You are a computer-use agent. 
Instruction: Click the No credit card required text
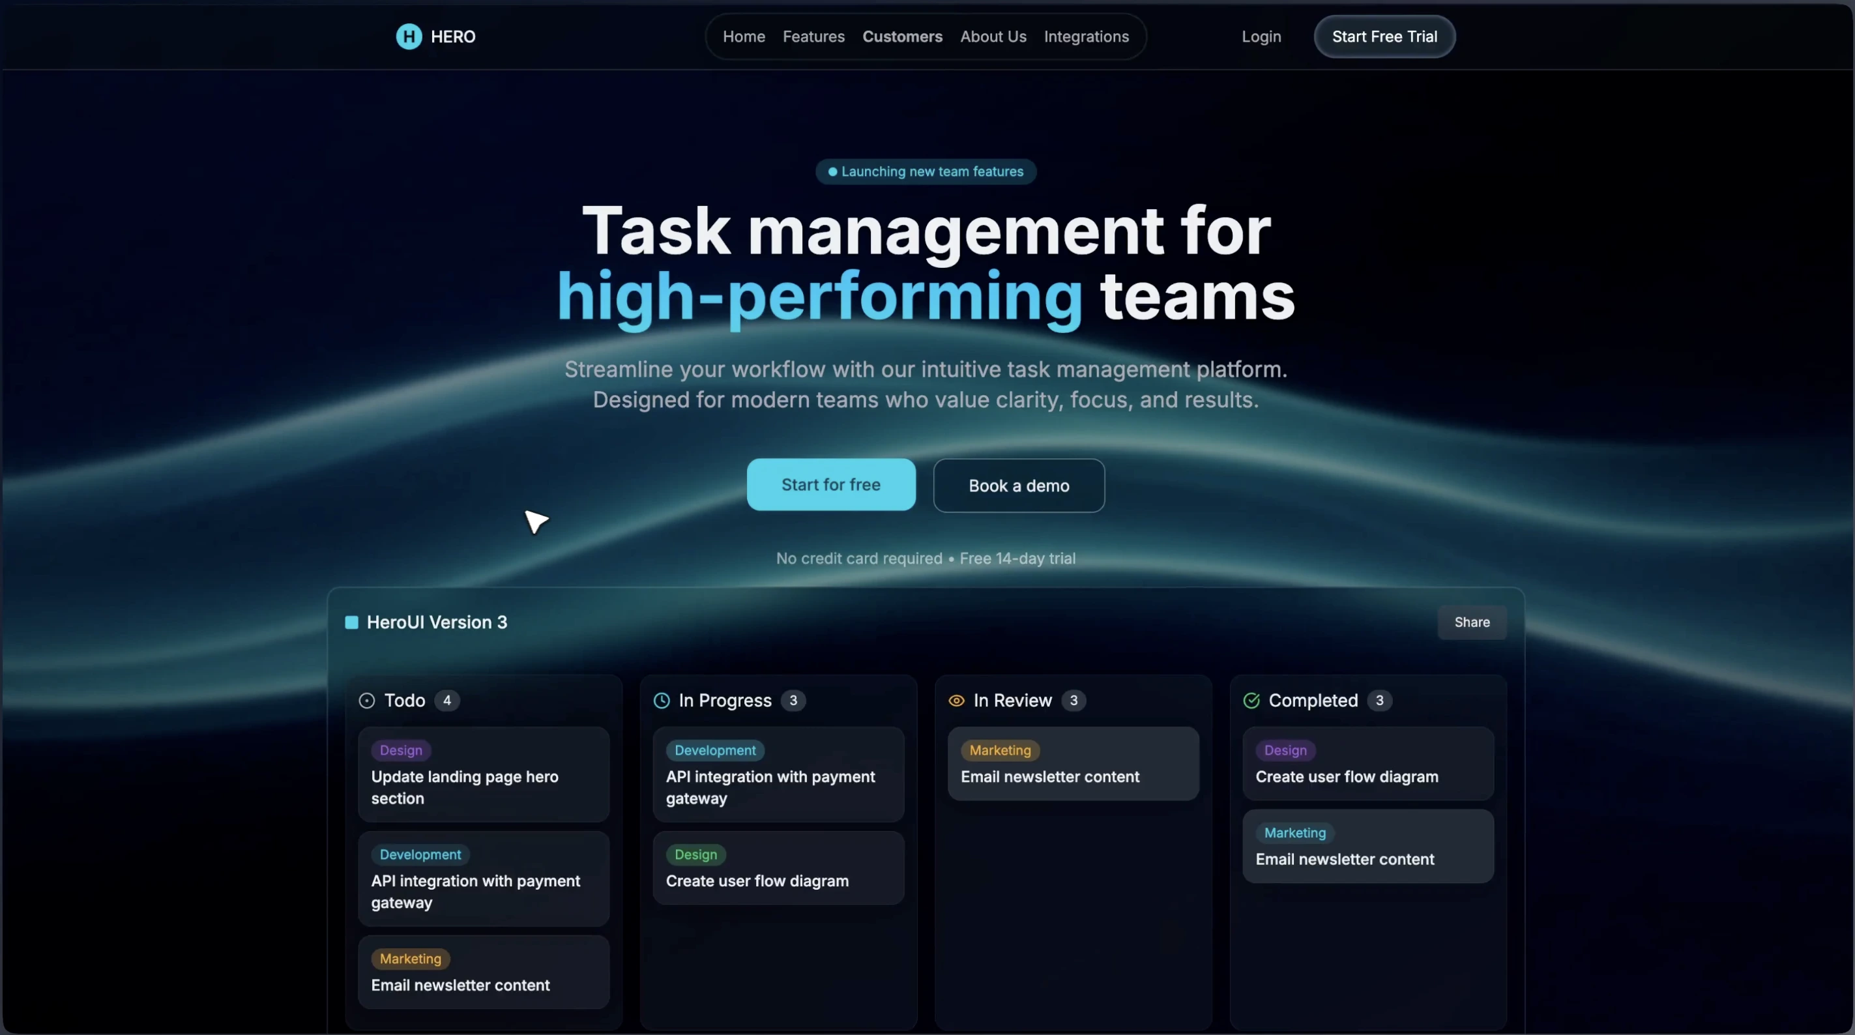point(859,559)
